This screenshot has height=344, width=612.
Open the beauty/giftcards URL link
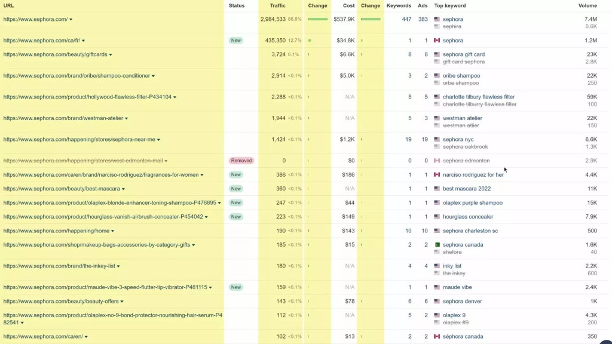pyautogui.click(x=55, y=54)
